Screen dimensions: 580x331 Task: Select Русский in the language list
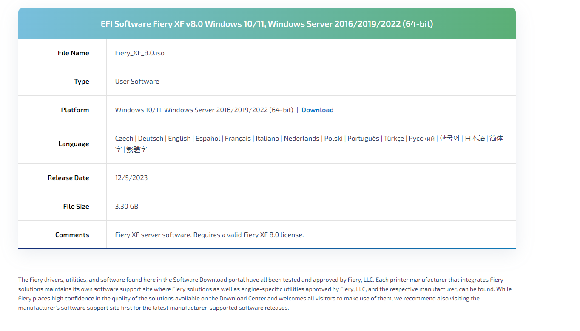(421, 139)
